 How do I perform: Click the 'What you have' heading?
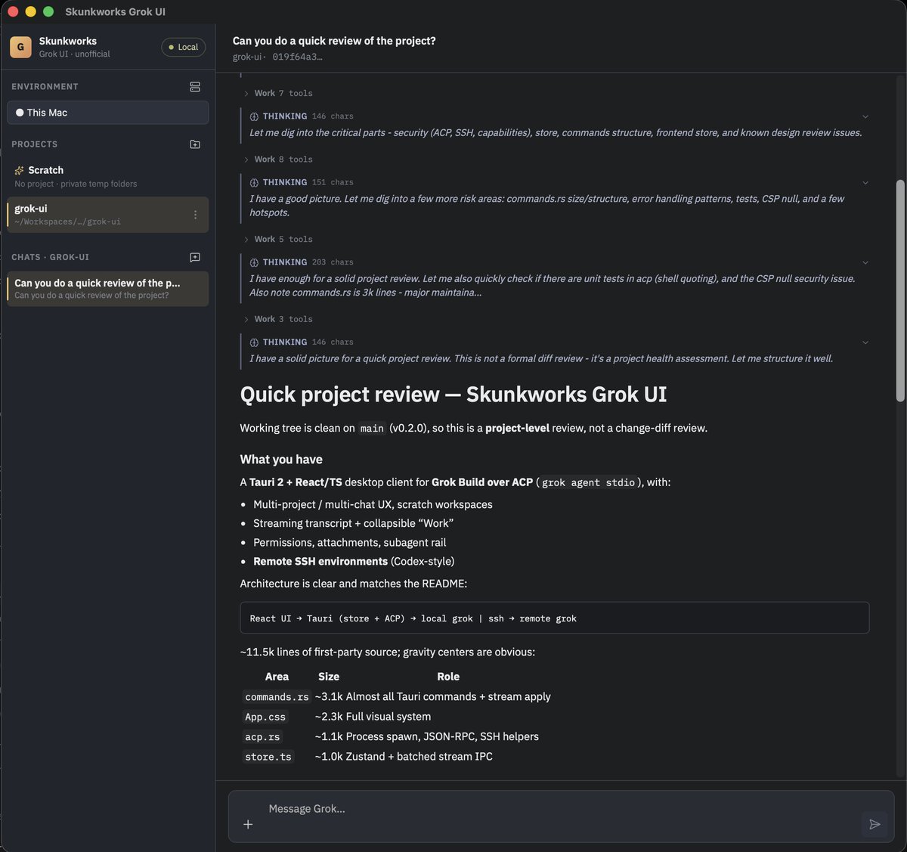281,460
